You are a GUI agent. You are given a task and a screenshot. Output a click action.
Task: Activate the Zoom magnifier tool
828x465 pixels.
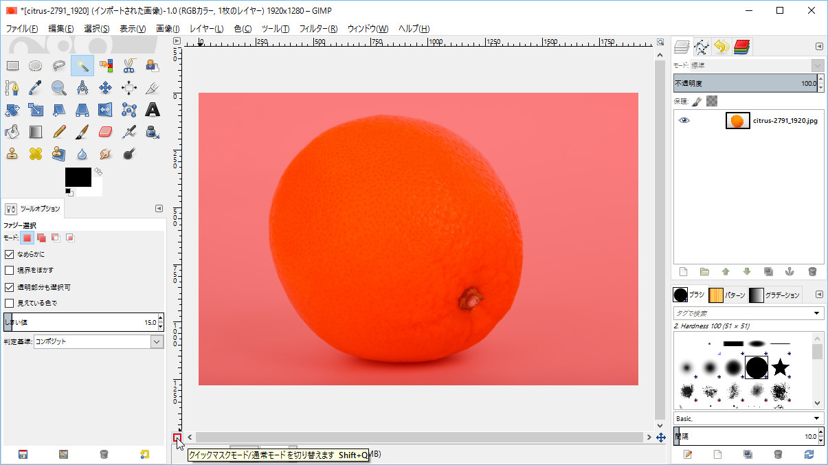[x=58, y=88]
